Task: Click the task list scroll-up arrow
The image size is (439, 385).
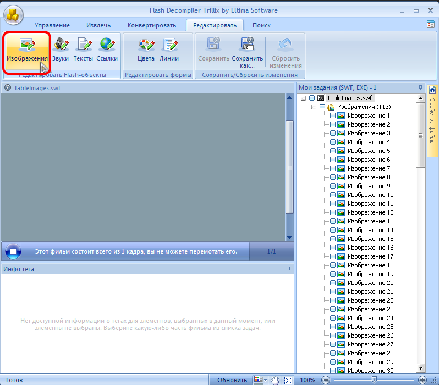Action: [x=420, y=98]
